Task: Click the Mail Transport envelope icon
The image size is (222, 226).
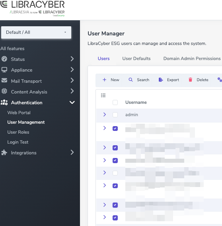Action: 4,80
